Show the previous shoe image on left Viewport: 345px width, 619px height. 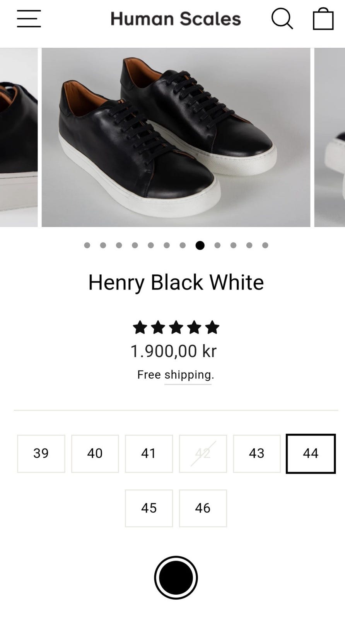pos(19,137)
